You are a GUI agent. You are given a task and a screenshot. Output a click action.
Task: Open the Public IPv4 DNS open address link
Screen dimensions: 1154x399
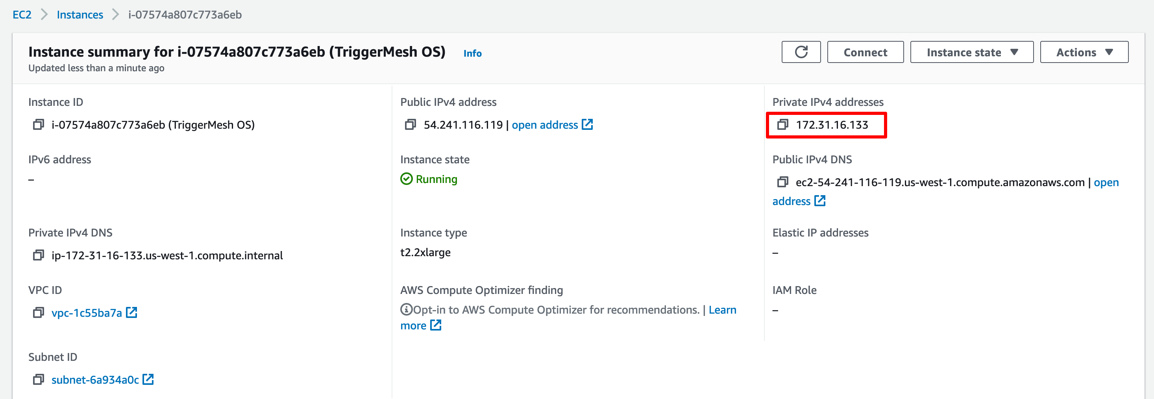1106,182
